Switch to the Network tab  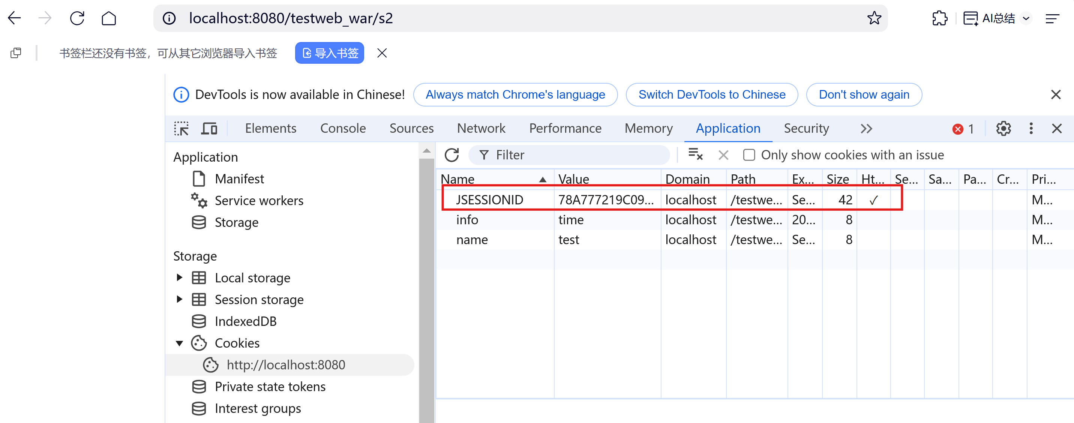(481, 128)
